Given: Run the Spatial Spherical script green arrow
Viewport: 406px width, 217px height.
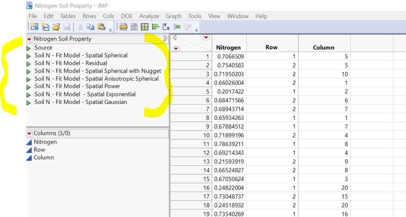Looking at the screenshot, I should (29, 56).
